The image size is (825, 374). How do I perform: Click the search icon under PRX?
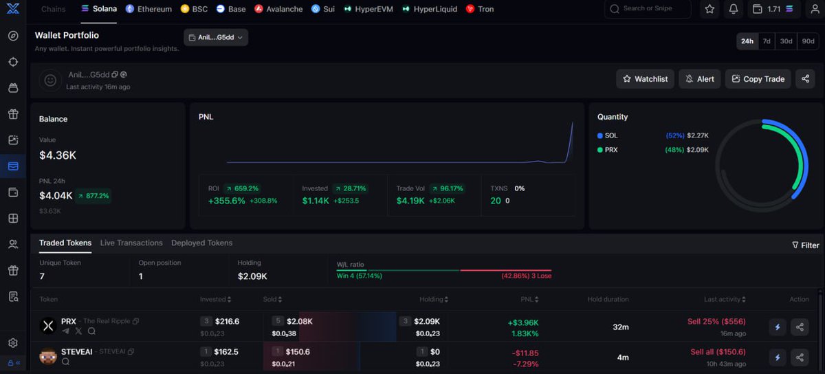[x=91, y=331]
